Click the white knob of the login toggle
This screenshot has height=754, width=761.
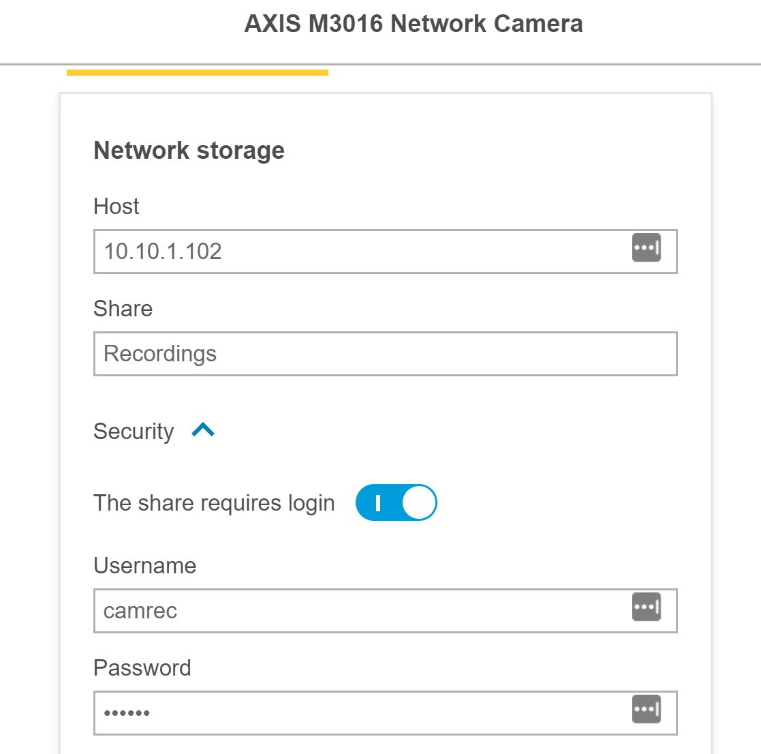tap(419, 502)
